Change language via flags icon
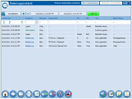The width and height of the screenshot is (132, 99). point(68,94)
